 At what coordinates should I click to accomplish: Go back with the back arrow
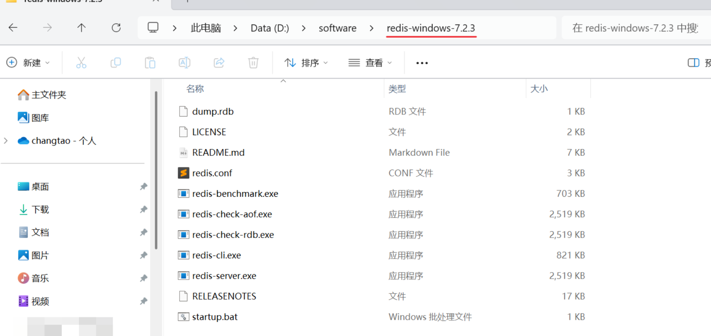pos(13,28)
